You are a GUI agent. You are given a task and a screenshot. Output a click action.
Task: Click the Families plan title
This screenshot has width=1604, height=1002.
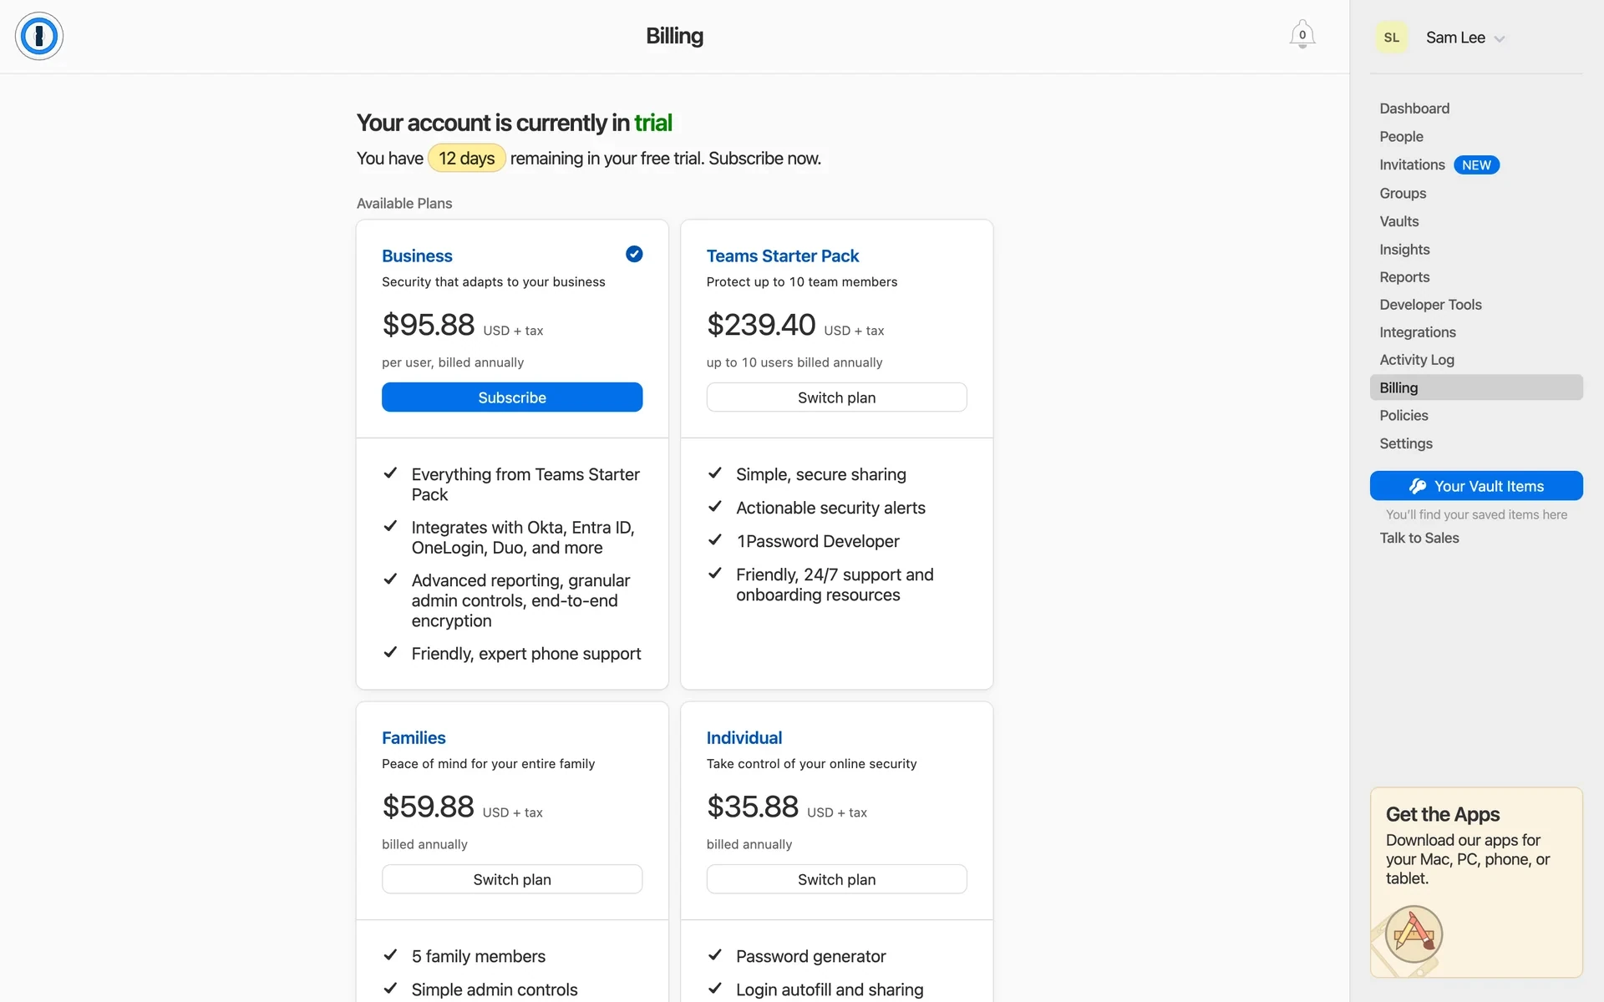(414, 738)
